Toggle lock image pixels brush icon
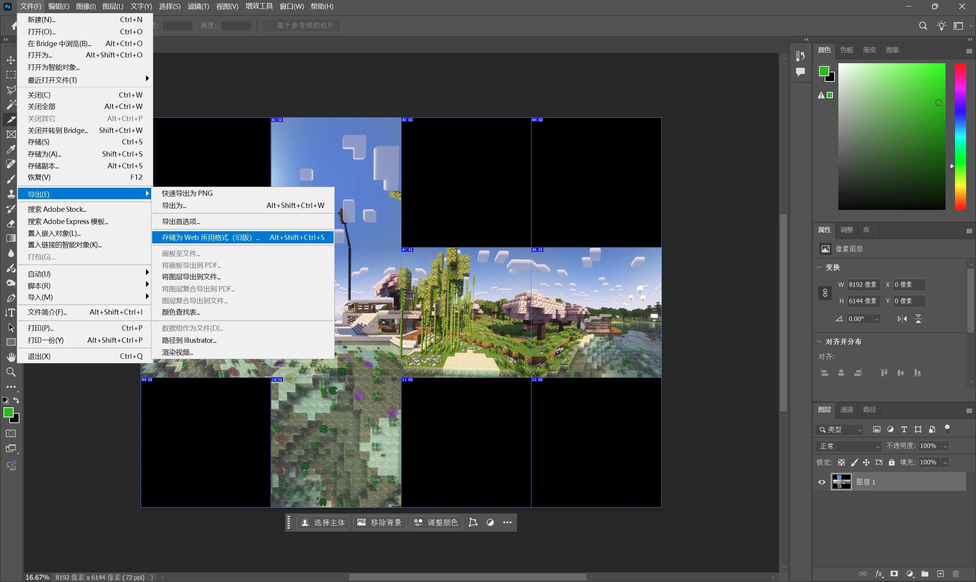 [854, 462]
